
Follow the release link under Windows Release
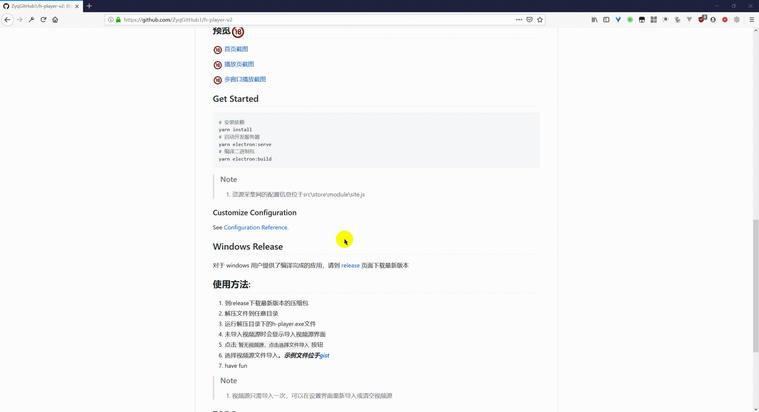click(x=350, y=265)
